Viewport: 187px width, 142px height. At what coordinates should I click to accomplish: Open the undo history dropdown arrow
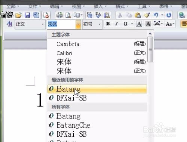pos(162,15)
